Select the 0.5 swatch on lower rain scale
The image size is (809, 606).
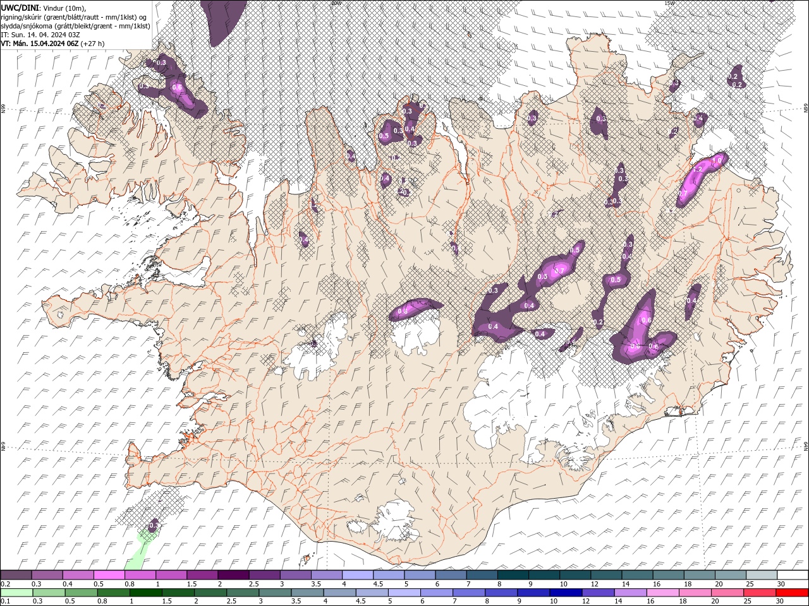pos(82,593)
